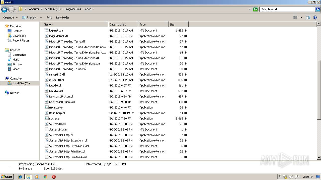Open the recent pages dropdown arrow
Image resolution: width=321 pixels, height=180 pixels.
click(x=16, y=9)
